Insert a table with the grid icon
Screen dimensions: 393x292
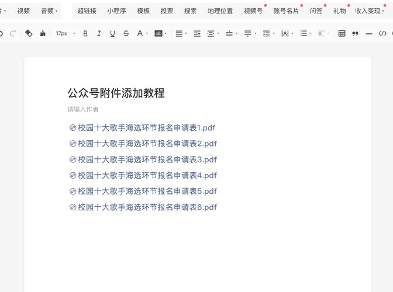click(342, 33)
